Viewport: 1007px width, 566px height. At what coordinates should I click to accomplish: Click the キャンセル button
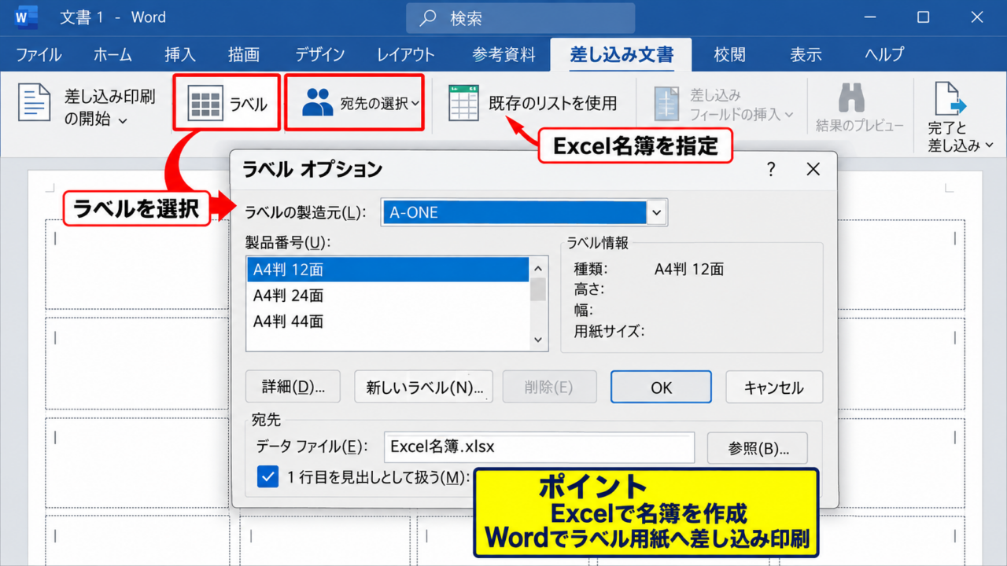(774, 388)
